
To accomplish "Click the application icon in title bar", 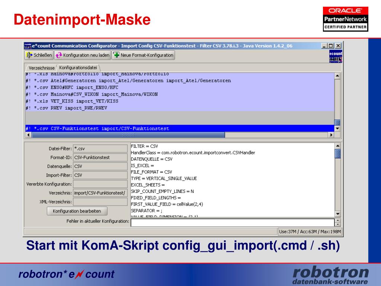I will click(28, 46).
